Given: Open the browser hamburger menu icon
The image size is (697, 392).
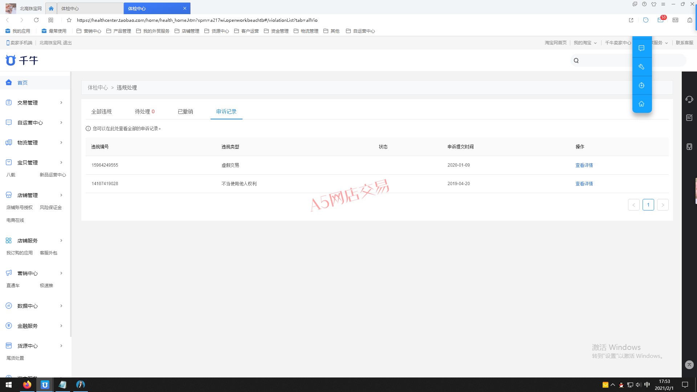Looking at the screenshot, I should pos(663,4).
